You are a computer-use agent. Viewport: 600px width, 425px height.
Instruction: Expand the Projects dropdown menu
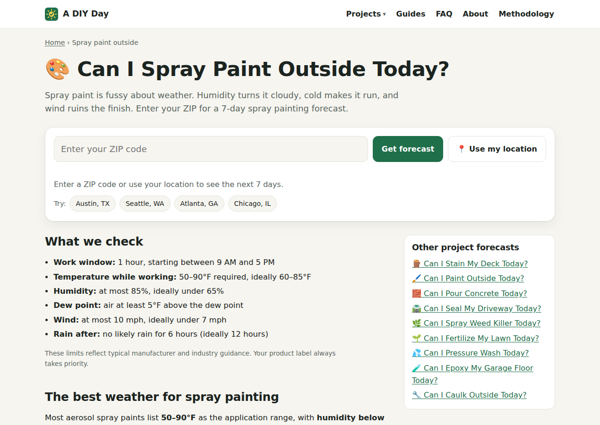coord(366,14)
